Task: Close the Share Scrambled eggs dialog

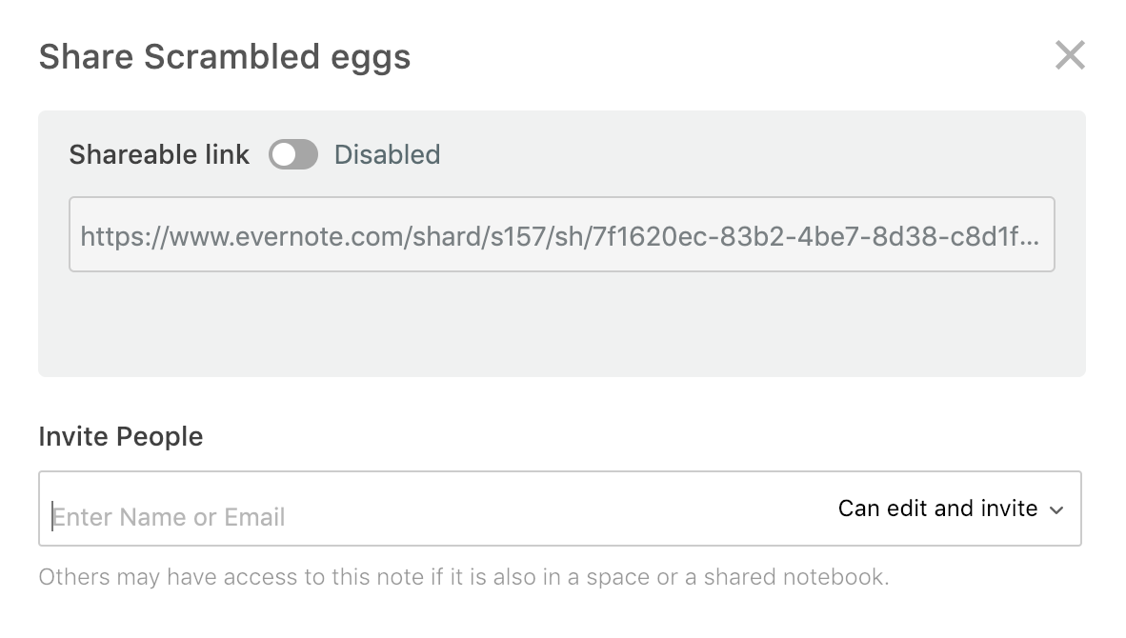Action: point(1070,56)
